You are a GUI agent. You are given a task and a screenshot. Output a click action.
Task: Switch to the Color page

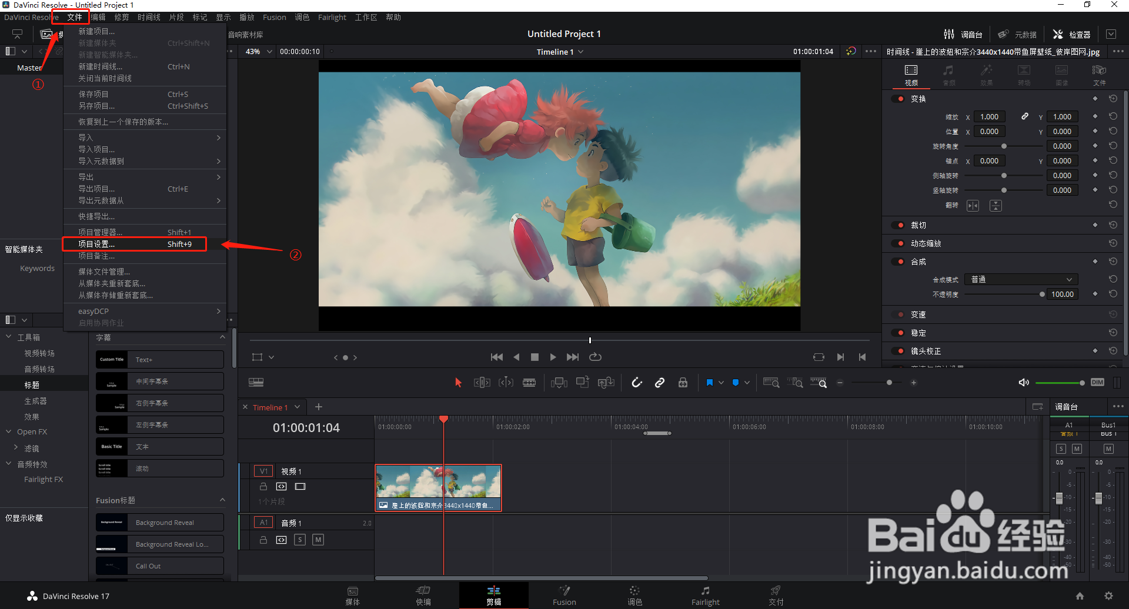[634, 595]
